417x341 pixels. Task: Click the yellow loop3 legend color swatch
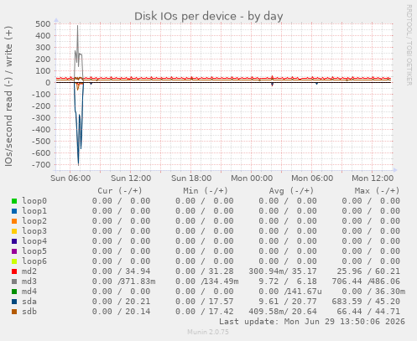click(x=14, y=231)
